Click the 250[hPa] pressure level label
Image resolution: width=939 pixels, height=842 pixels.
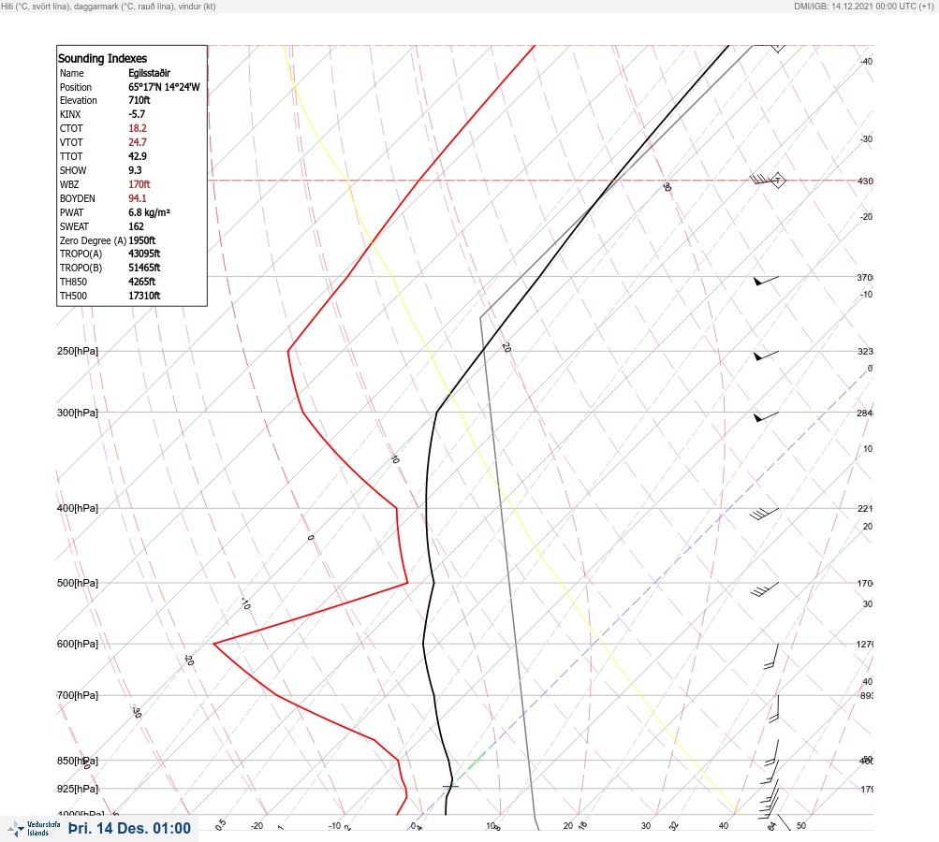(x=78, y=351)
